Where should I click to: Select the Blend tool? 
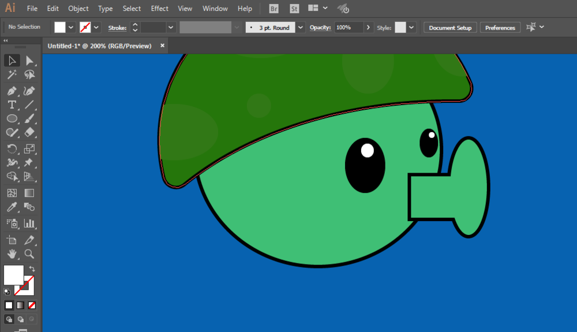29,207
